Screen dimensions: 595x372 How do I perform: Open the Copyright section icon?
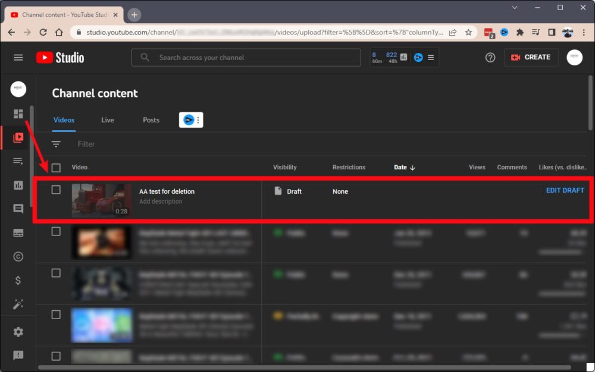[x=18, y=256]
